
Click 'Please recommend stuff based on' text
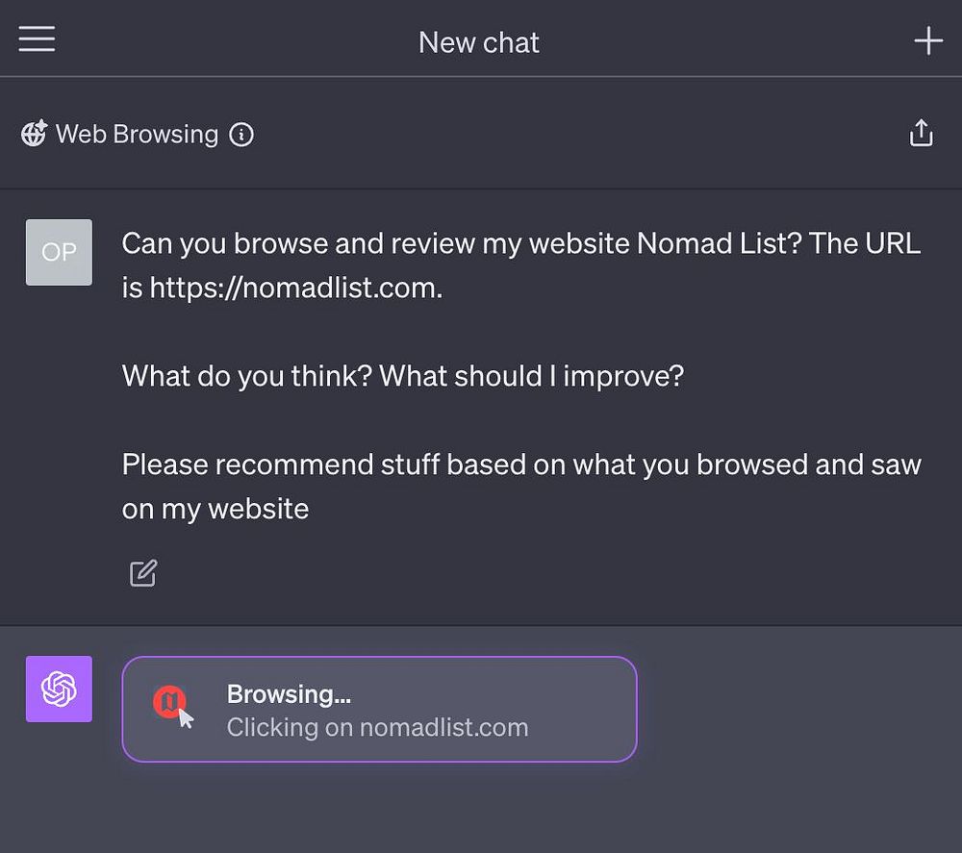coord(346,464)
